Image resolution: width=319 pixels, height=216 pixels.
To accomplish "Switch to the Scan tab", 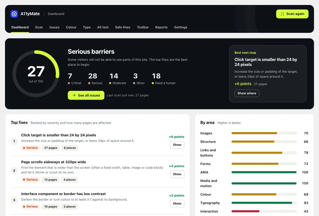I will [x=39, y=27].
